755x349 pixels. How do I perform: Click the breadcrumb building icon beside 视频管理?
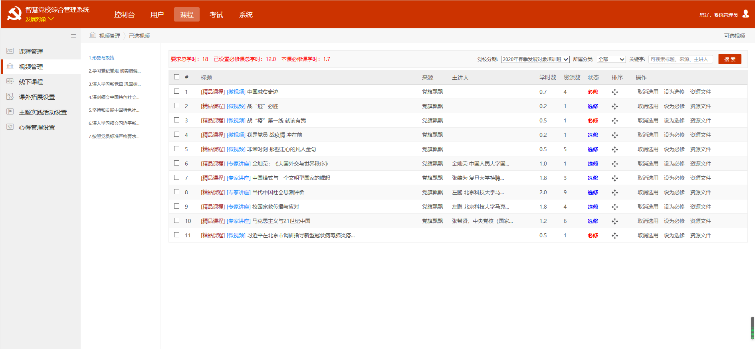[93, 35]
